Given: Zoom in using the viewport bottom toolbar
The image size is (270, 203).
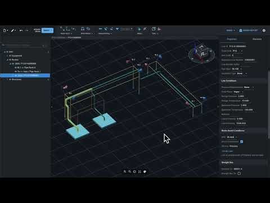Looking at the screenshot, I should pos(125,171).
